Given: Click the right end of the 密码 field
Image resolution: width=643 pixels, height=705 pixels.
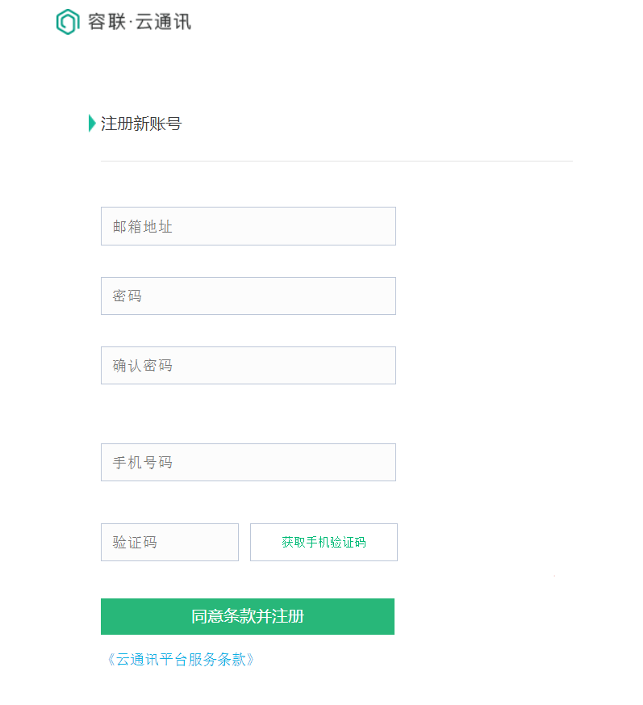Looking at the screenshot, I should point(379,296).
